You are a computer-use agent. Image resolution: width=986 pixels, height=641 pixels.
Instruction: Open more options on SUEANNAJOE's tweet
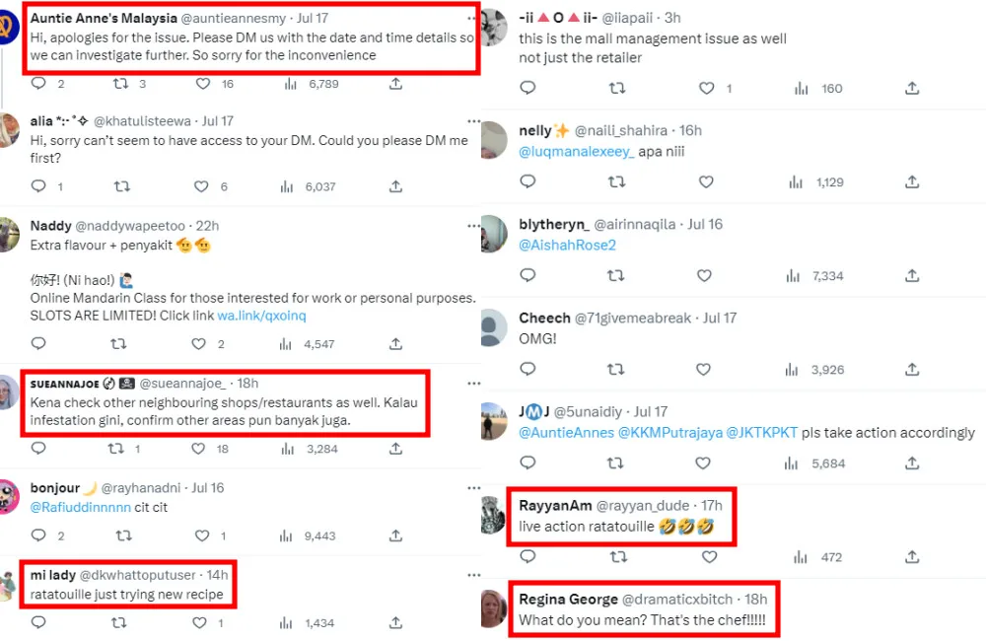474,384
